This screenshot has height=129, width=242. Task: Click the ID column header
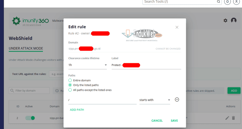18,106
